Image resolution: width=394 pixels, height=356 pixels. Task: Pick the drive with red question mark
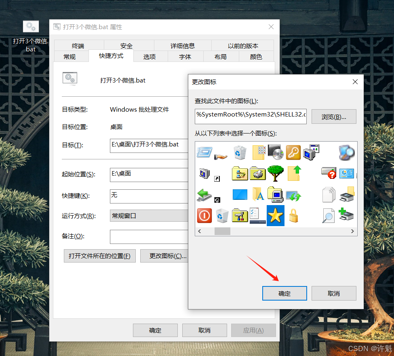tap(329, 173)
